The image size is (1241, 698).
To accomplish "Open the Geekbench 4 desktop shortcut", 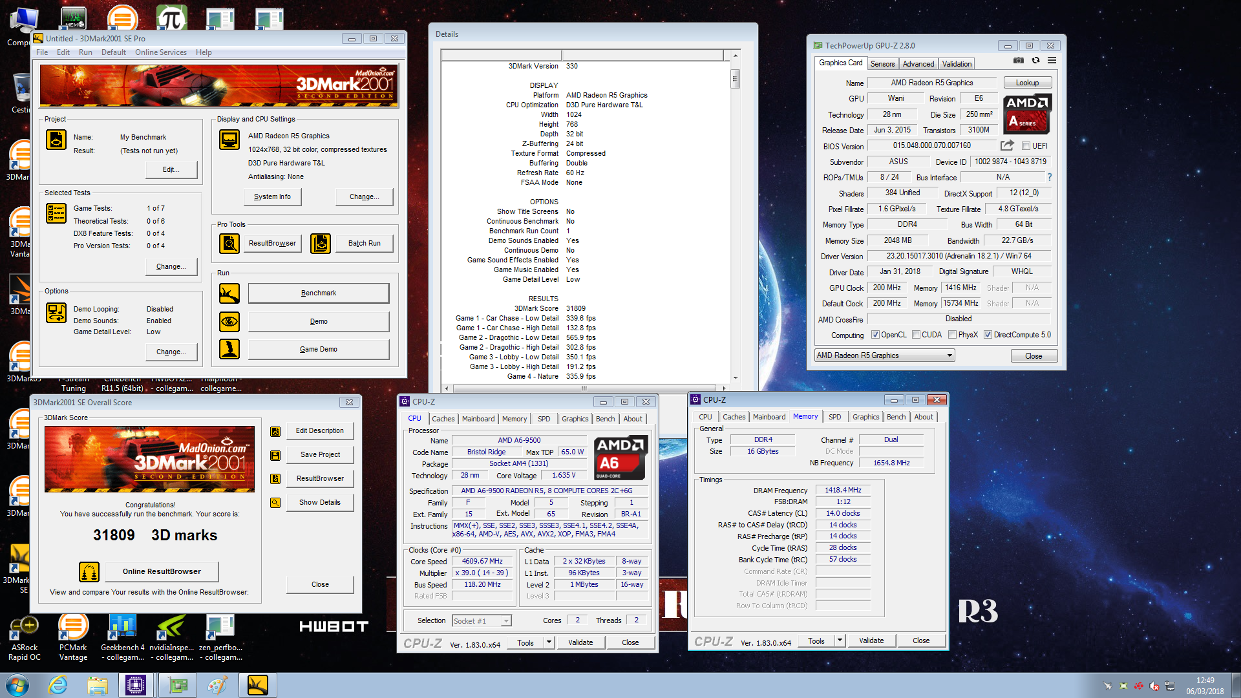I will coord(122,639).
